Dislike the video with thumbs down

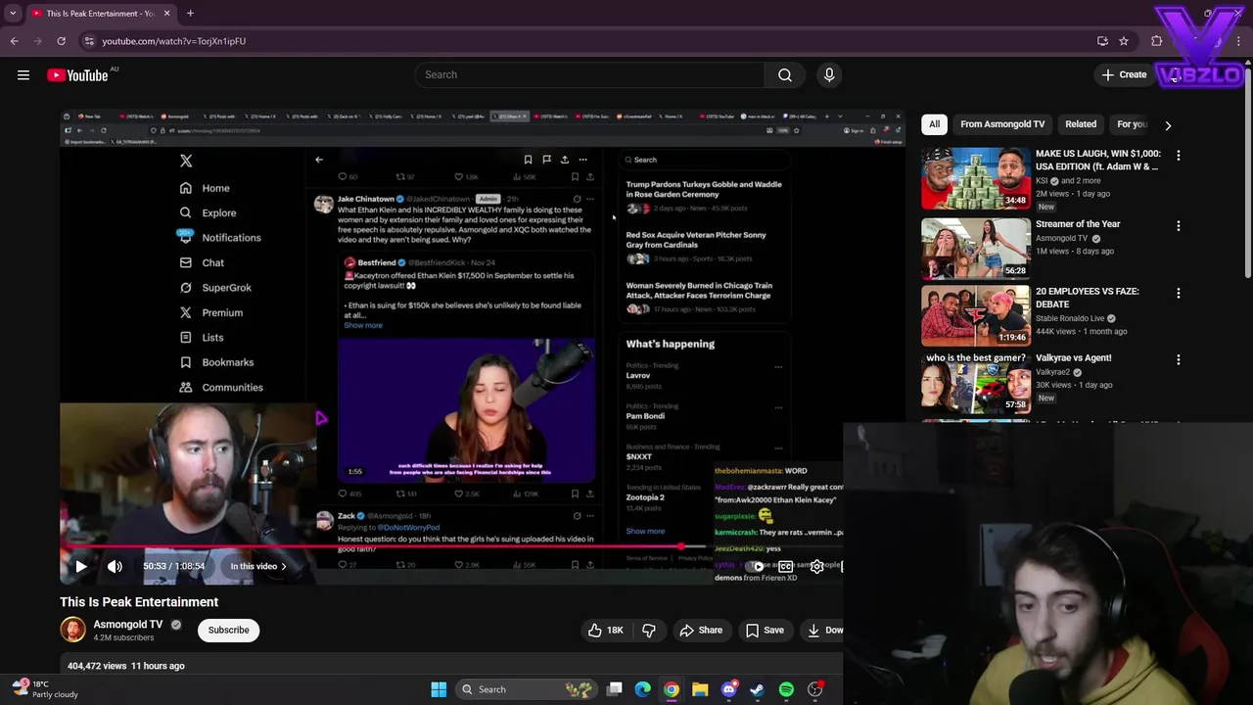point(648,630)
